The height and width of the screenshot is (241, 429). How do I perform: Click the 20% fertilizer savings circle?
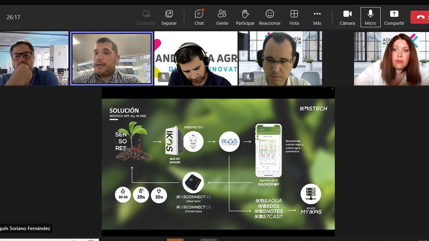pyautogui.click(x=141, y=195)
